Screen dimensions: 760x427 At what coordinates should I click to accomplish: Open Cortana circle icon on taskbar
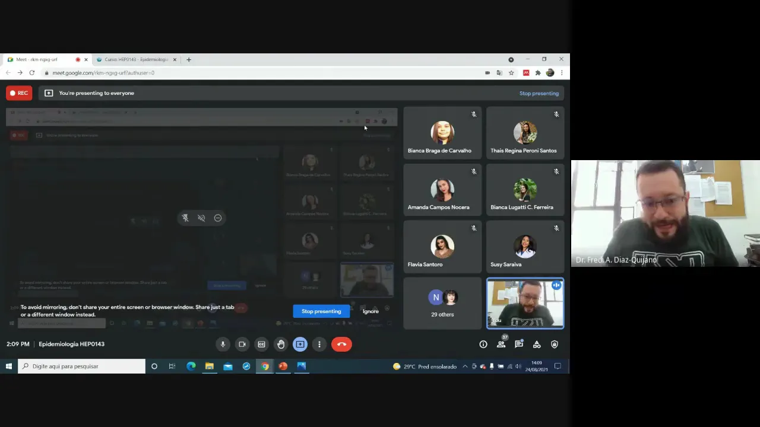154,367
